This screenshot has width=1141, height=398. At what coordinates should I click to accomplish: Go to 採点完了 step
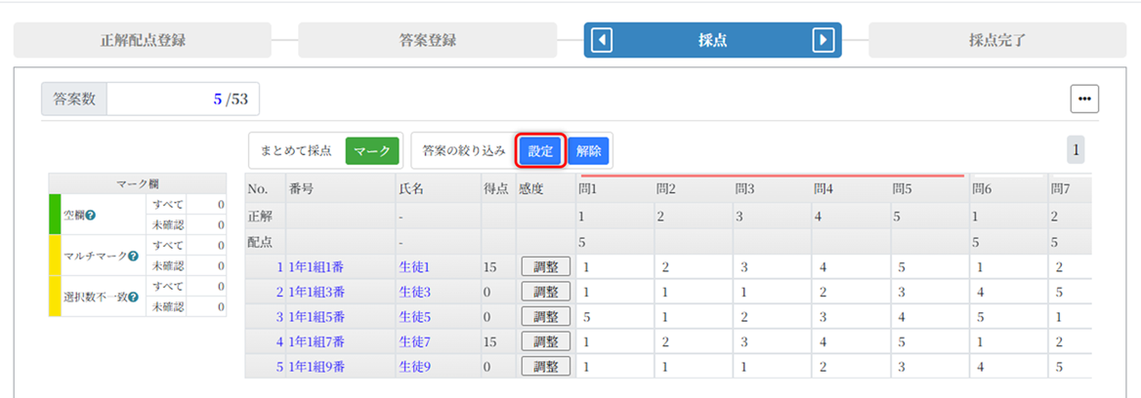click(997, 40)
